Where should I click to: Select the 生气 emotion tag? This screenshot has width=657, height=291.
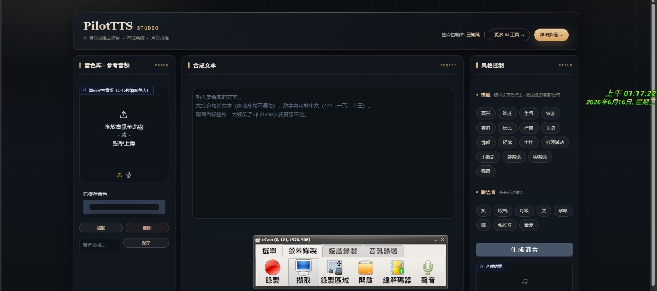529,114
